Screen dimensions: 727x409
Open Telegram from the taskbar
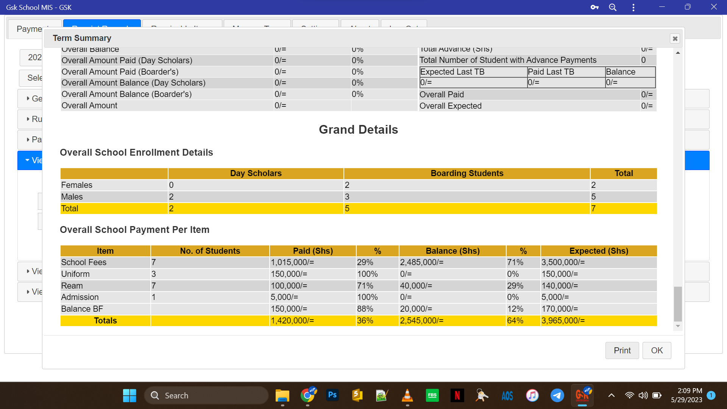(x=557, y=395)
